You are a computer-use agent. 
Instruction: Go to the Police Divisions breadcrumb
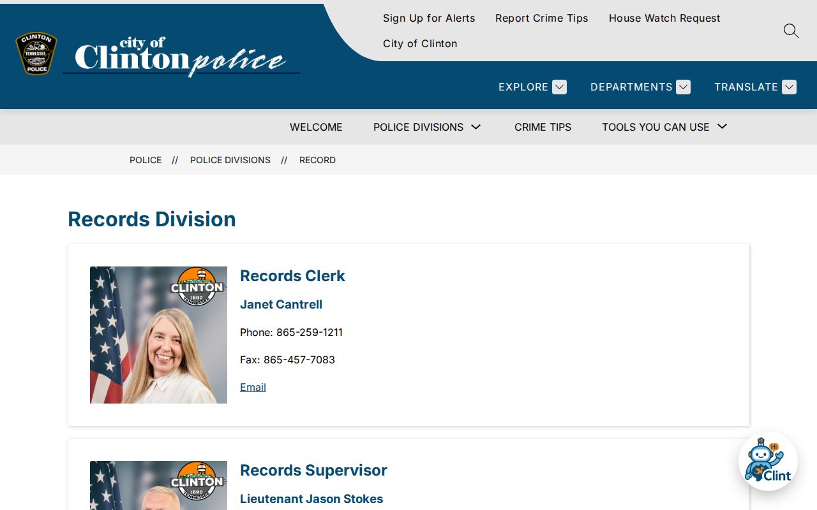pyautogui.click(x=230, y=160)
